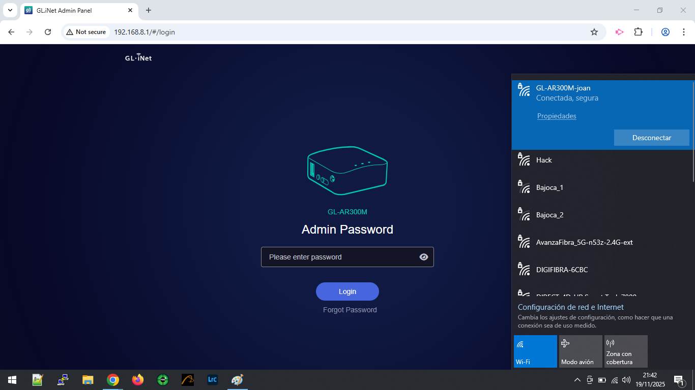Open the tab search chevron

coord(10,10)
